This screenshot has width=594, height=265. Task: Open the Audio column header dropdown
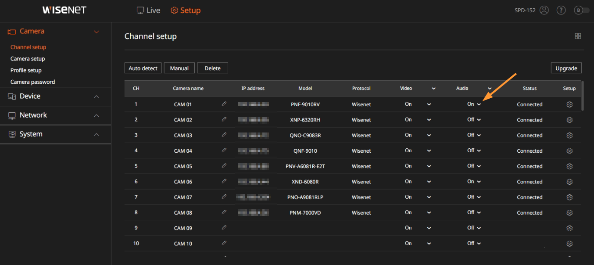pyautogui.click(x=490, y=88)
